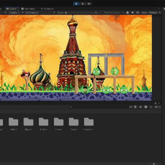Screen dimensions: 165x165
Task: Open the Game view tab options menu
Action: click(x=159, y=9)
